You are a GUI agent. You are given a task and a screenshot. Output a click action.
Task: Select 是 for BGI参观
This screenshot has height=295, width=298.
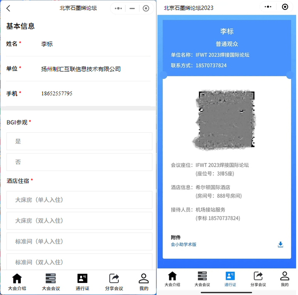79,142
